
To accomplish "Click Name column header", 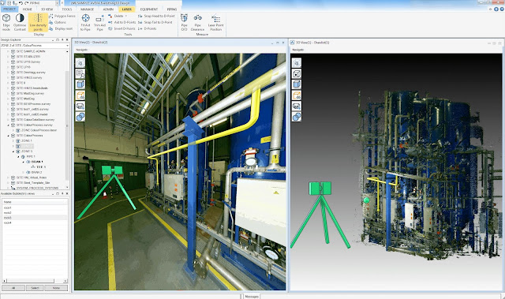I will point(35,202).
